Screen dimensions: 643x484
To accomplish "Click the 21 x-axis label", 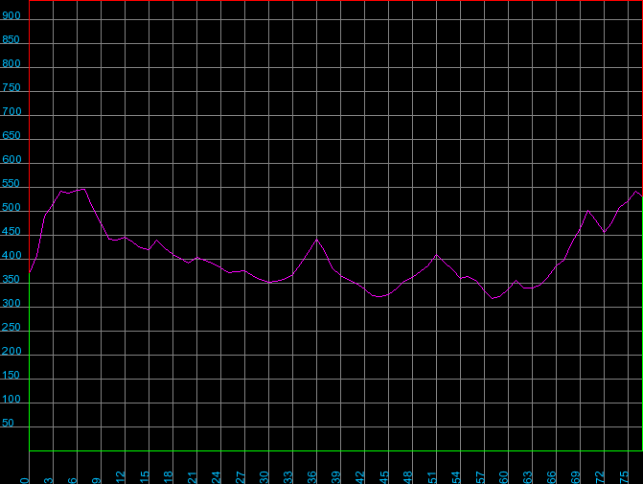I will click(193, 477).
